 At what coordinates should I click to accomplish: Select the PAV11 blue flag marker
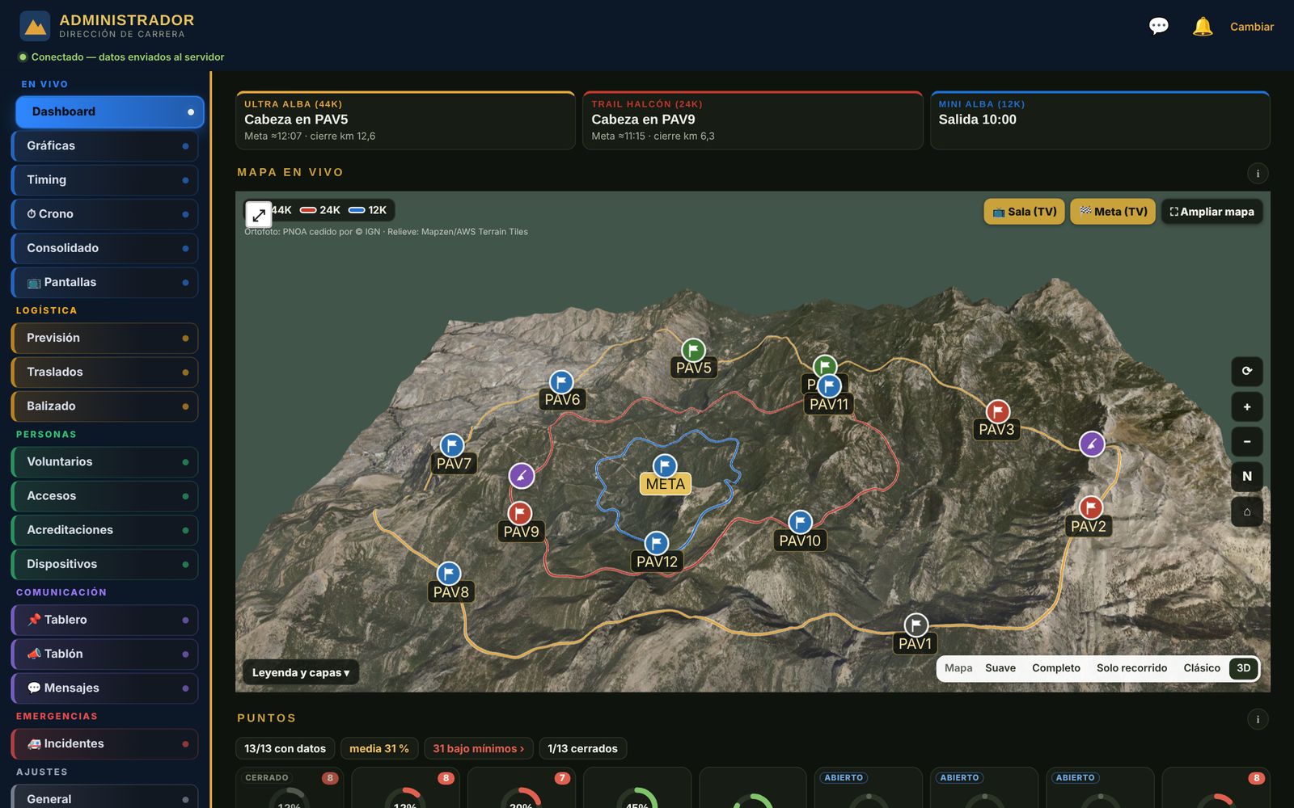[829, 386]
